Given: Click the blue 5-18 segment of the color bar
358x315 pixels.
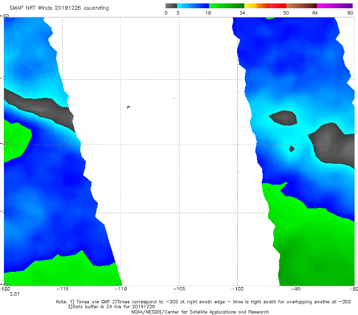Looking at the screenshot, I should (x=193, y=6).
